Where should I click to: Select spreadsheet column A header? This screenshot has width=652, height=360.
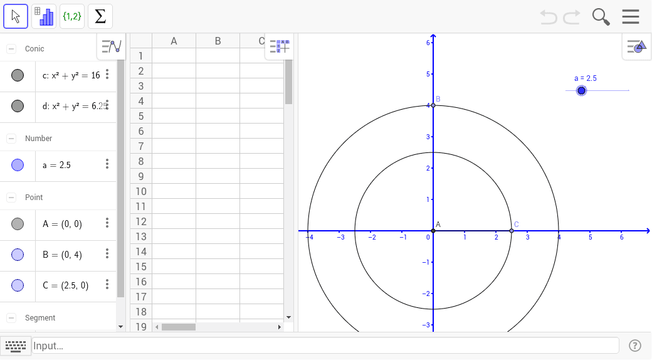pos(174,41)
